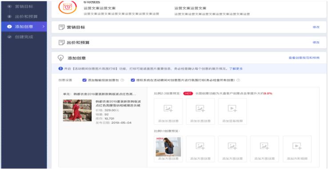Click the 添加竖版视频 video upload slot
The image size is (328, 169).
tap(232, 111)
